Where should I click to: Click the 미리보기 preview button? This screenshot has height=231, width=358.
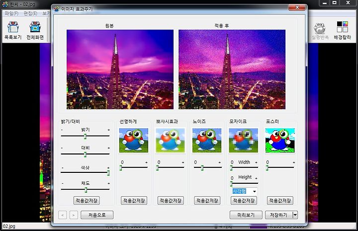point(246,215)
